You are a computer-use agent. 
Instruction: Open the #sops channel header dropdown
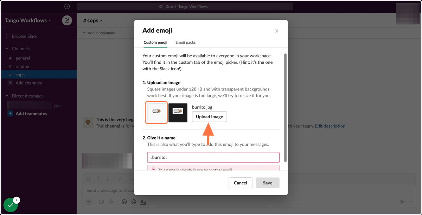point(93,20)
